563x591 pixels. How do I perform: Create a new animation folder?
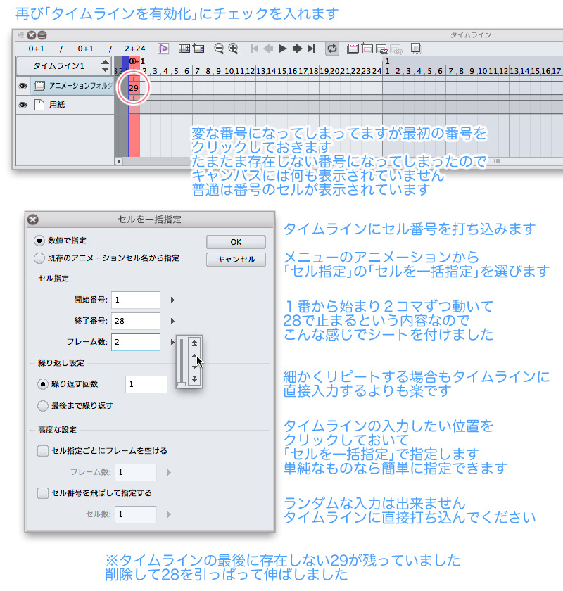tap(353, 49)
